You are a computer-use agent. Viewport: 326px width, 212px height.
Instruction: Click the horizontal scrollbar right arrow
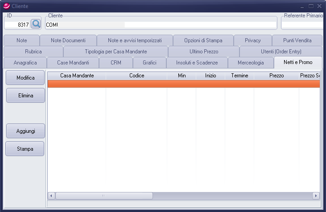click(316, 196)
